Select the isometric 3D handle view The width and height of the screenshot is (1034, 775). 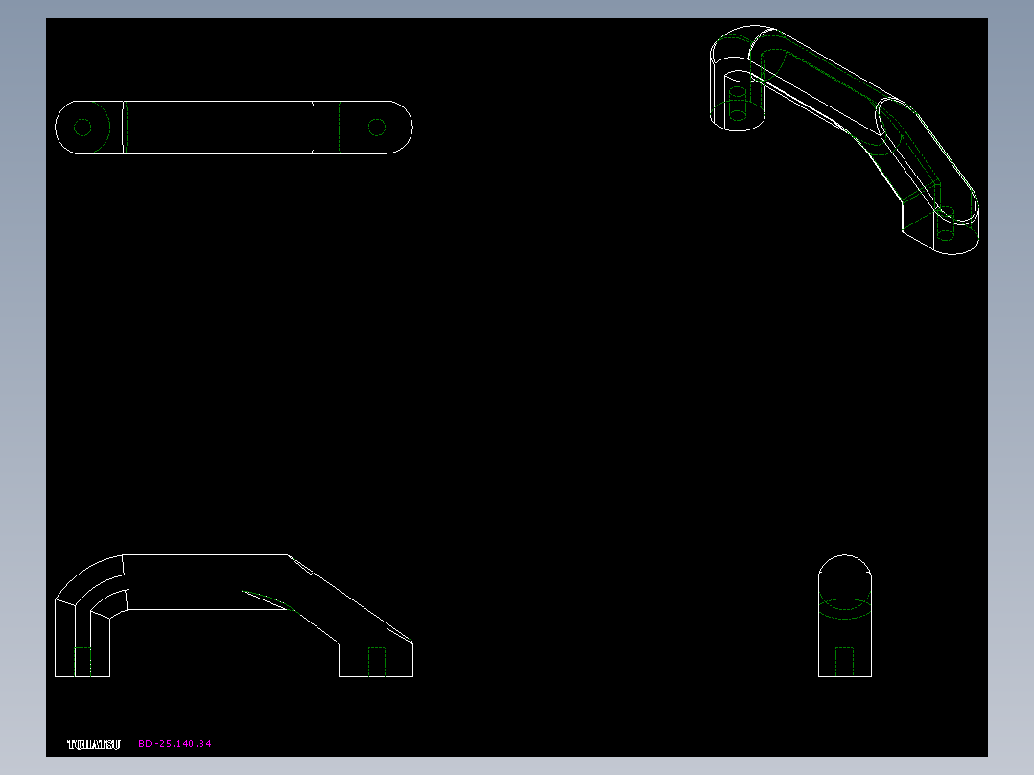coord(844,140)
